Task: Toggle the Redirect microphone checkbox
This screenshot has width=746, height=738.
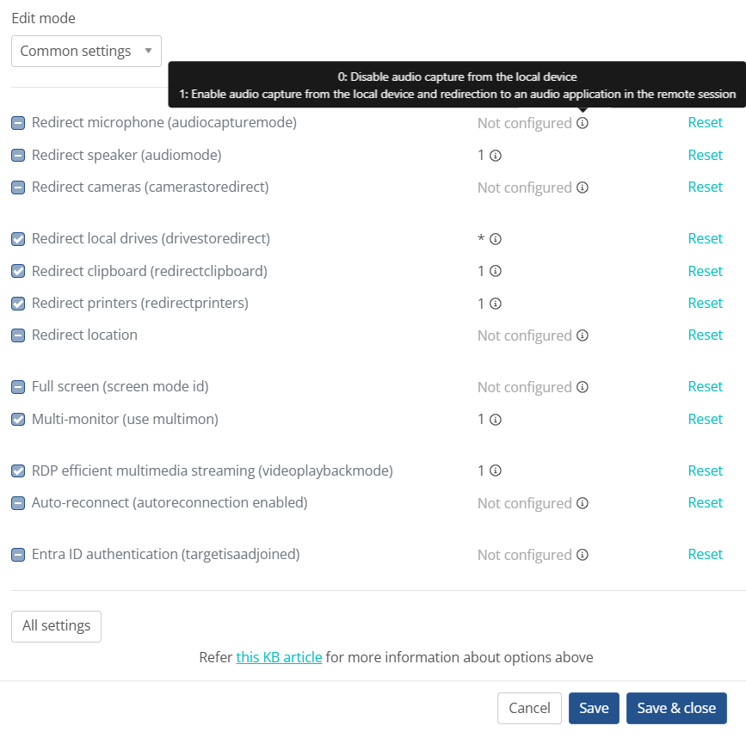Action: [18, 123]
